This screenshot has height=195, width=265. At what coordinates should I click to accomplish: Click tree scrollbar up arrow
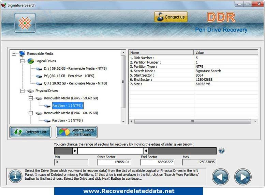(123, 53)
